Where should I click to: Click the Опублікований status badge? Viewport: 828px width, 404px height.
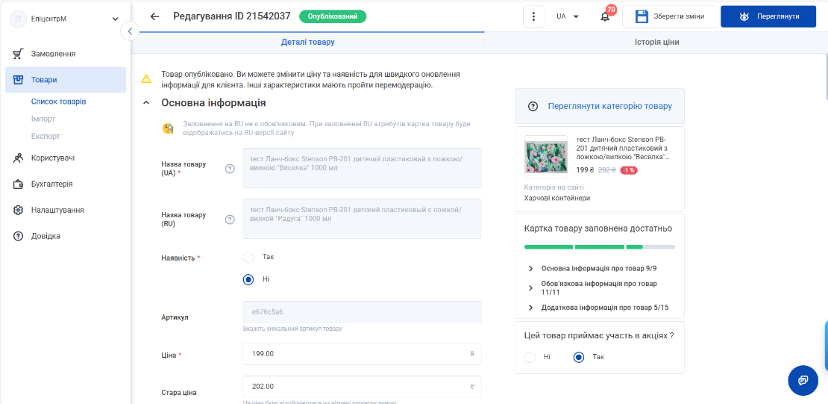coord(333,16)
